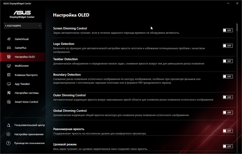The image size is (242, 154).
Task: Open the App Tweaker icon
Action: coord(9,84)
